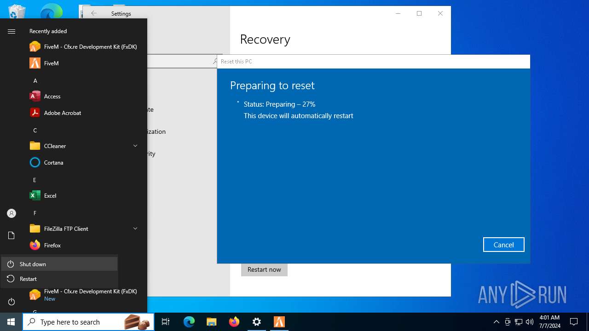Open Recycle Bin on the desktop
Viewport: 589px width, 331px height.
pyautogui.click(x=17, y=12)
